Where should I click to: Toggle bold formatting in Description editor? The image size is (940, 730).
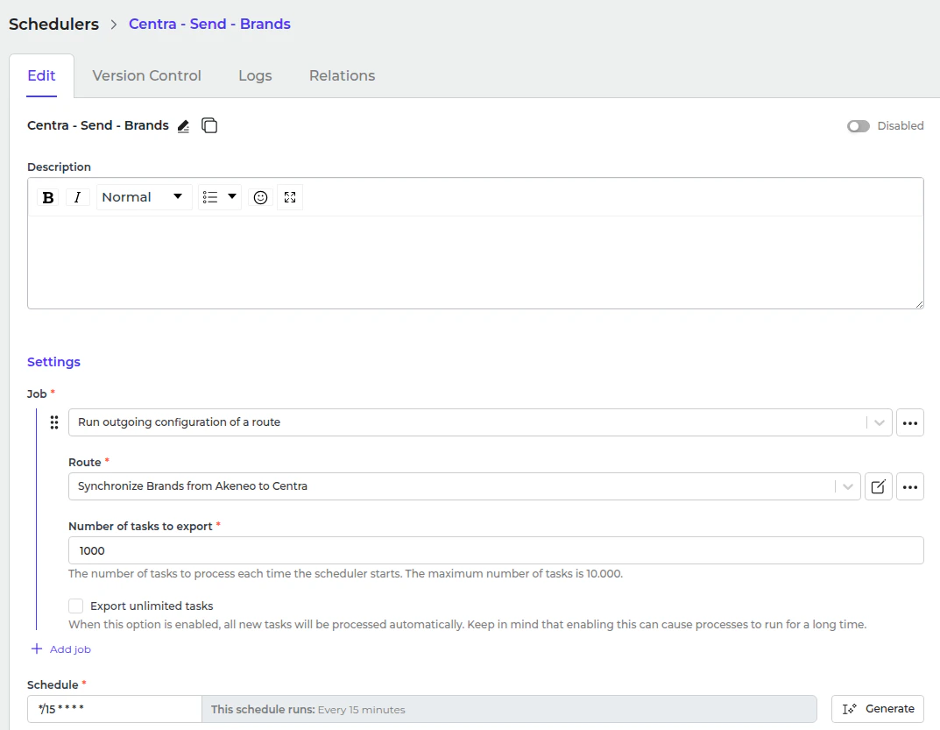point(48,197)
